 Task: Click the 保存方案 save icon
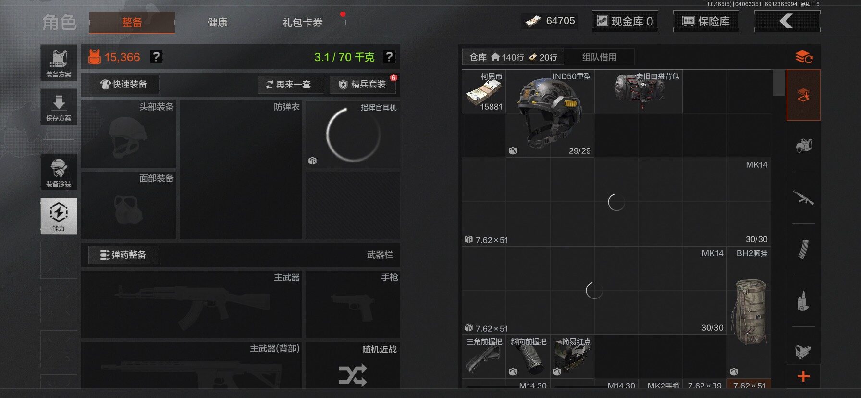[x=59, y=107]
